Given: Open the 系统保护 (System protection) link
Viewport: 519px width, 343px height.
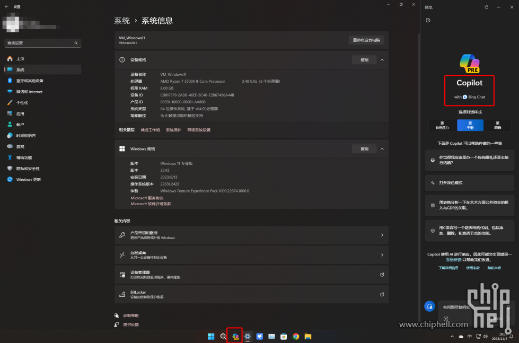Looking at the screenshot, I should (173, 130).
